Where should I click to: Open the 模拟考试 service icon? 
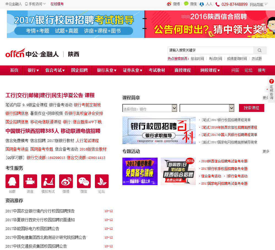48,181
